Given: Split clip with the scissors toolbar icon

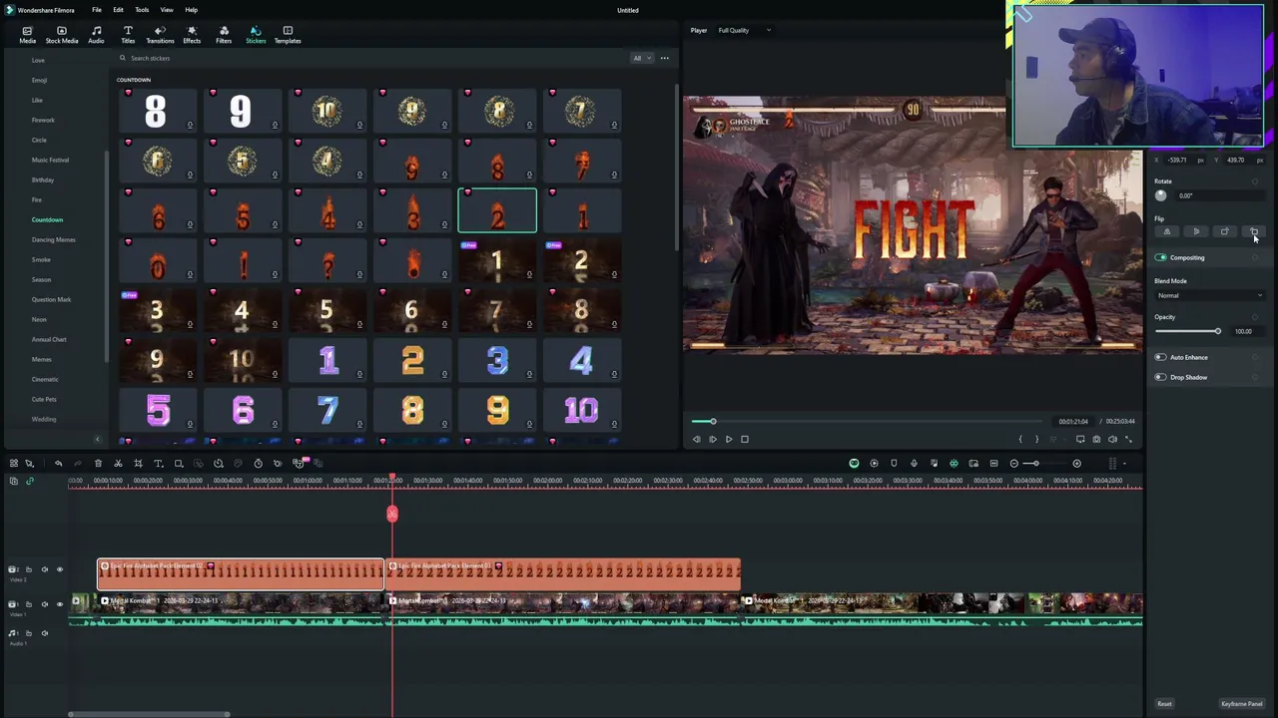Looking at the screenshot, I should coord(118,463).
